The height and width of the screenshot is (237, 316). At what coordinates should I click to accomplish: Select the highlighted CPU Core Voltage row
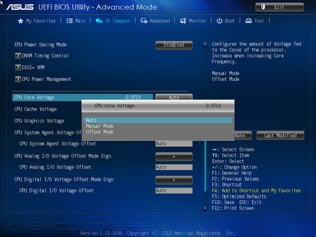click(x=82, y=98)
